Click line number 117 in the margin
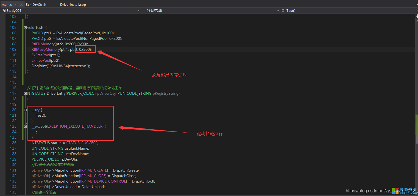Screen dimensions: 418x196 13,93
